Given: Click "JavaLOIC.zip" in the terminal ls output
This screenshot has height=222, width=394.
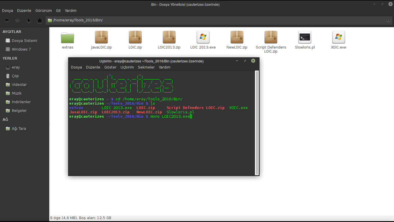Looking at the screenshot, I should point(83,112).
